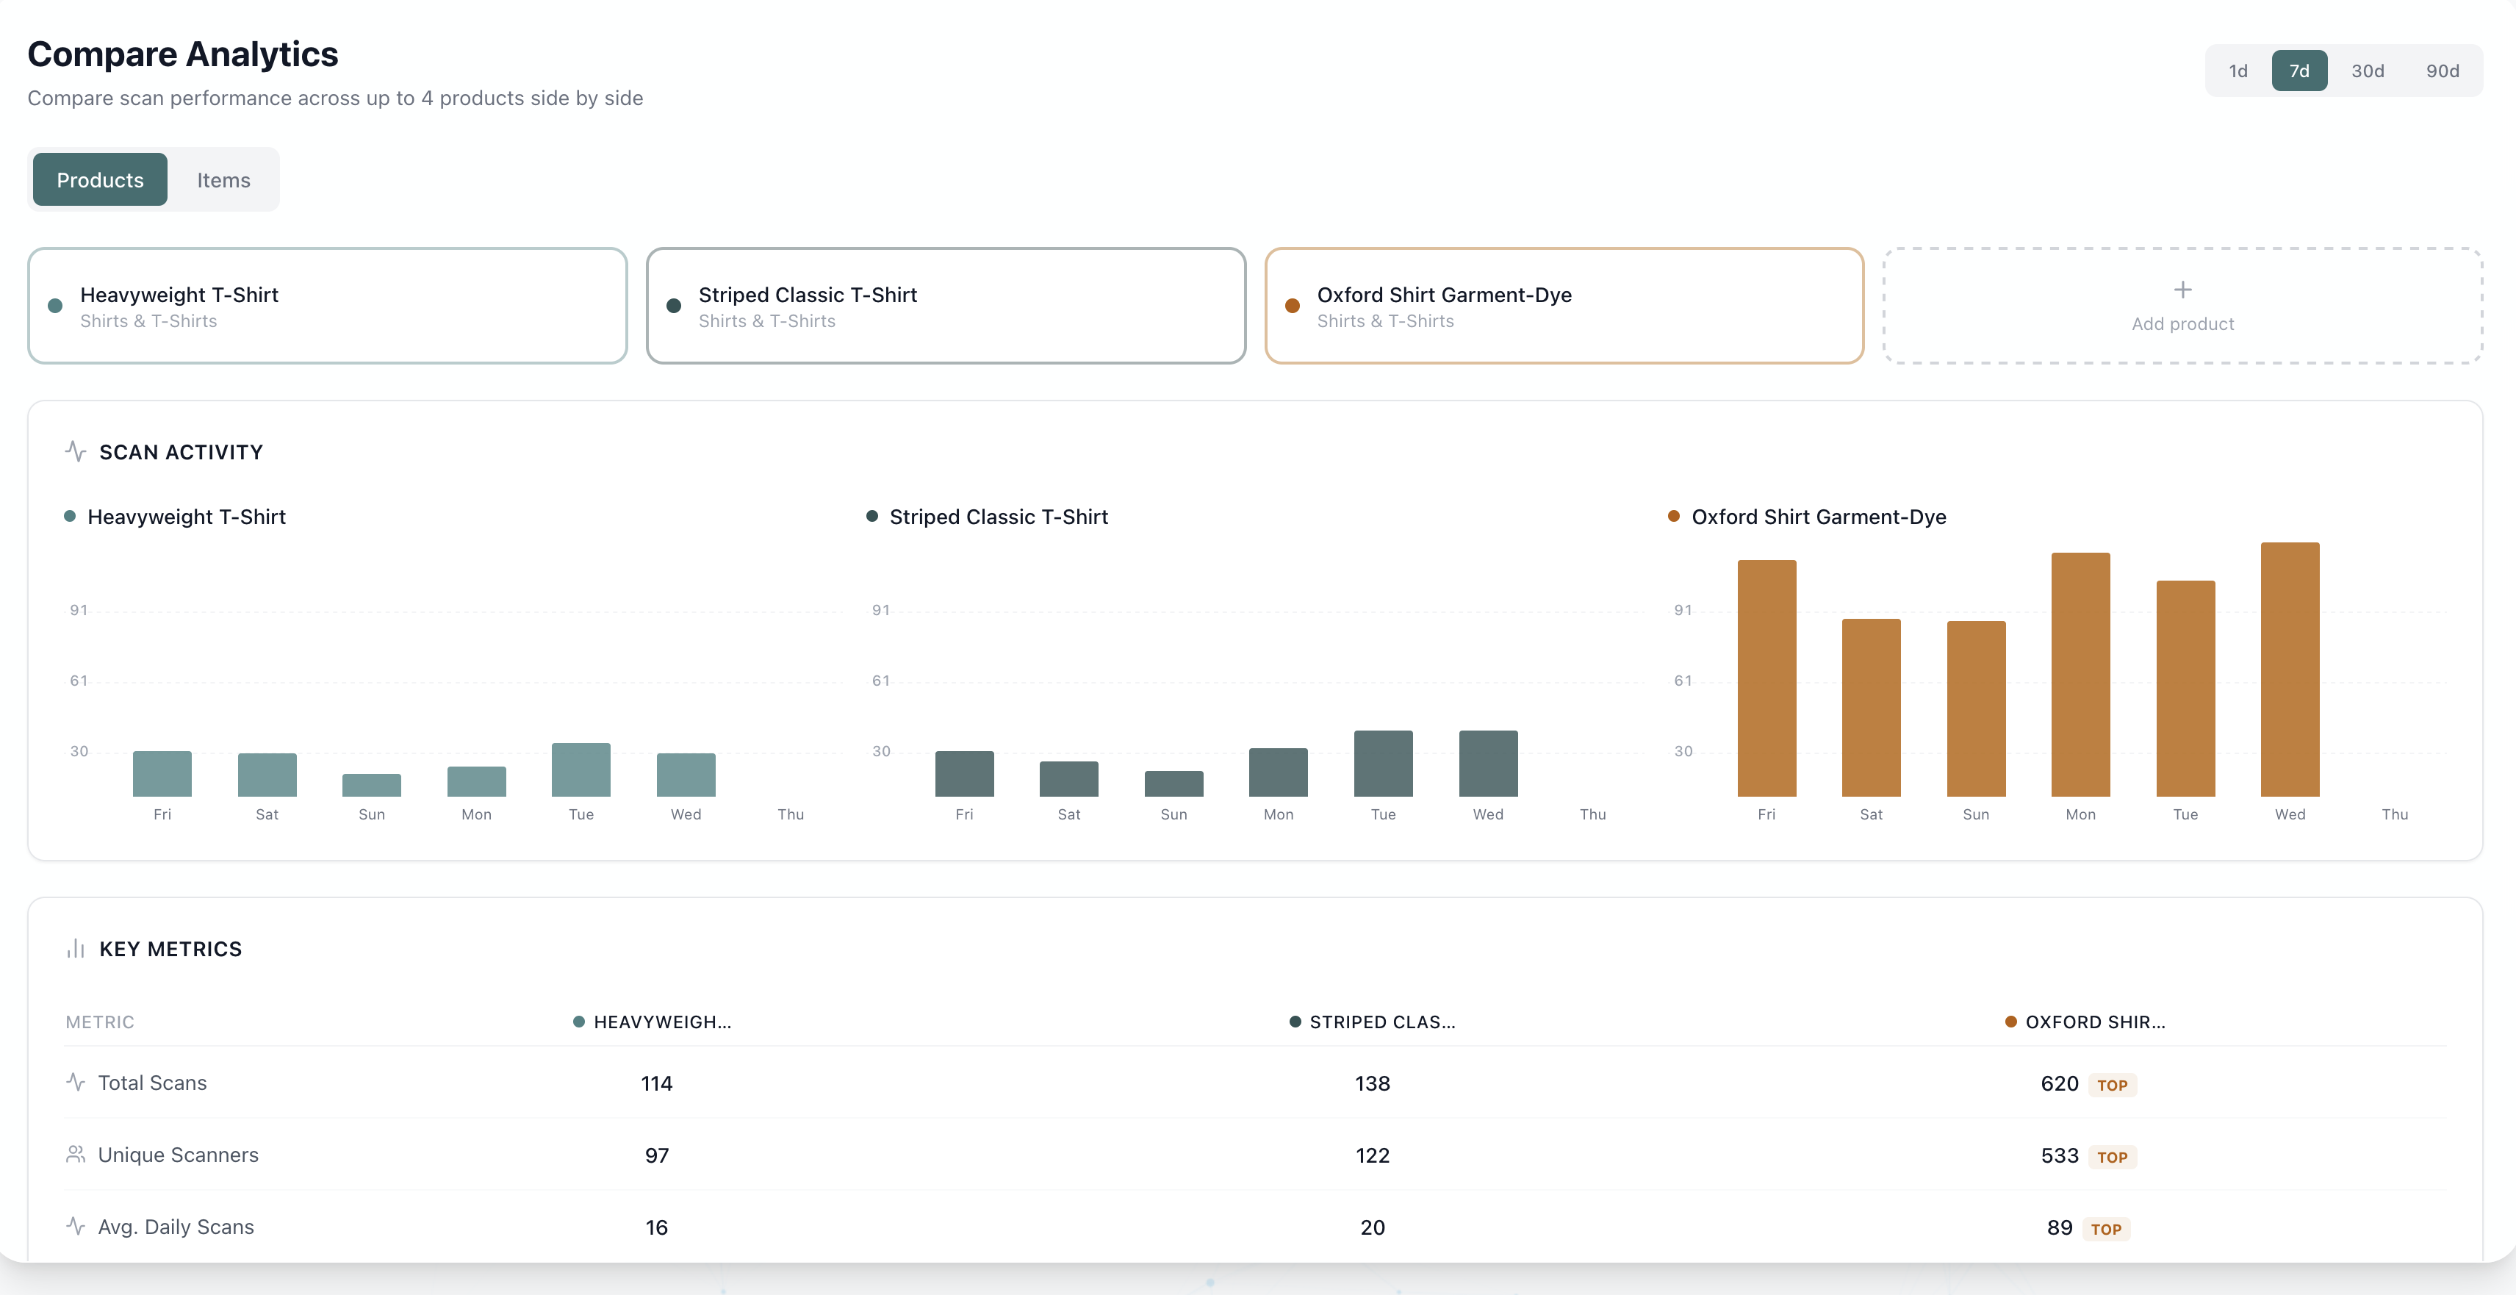Click the Avg. Daily Scans icon
This screenshot has width=2516, height=1295.
tap(76, 1226)
